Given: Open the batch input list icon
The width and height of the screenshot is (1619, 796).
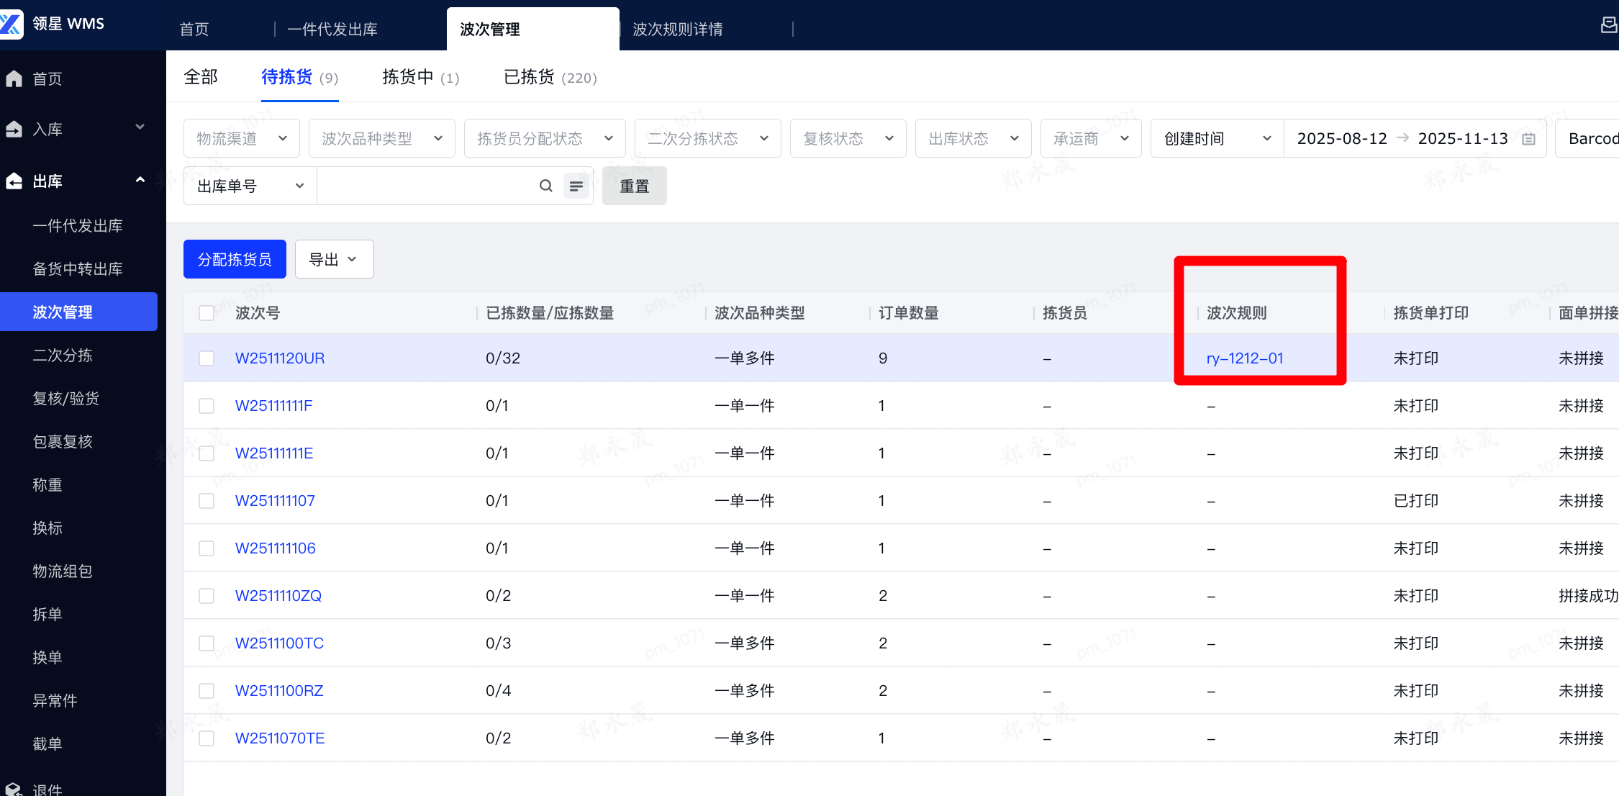Looking at the screenshot, I should pyautogui.click(x=576, y=186).
